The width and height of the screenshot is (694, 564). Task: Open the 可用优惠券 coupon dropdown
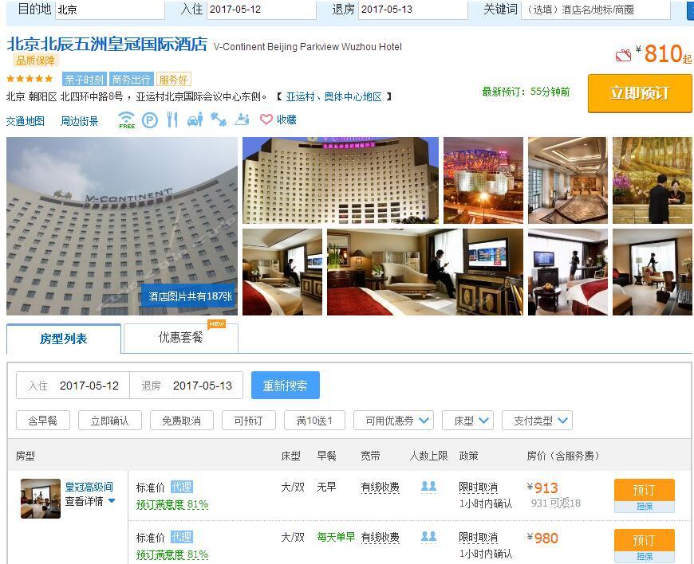[393, 421]
